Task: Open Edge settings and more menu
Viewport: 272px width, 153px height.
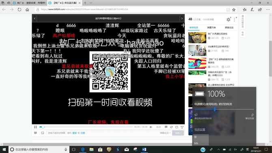Action: 268,10
